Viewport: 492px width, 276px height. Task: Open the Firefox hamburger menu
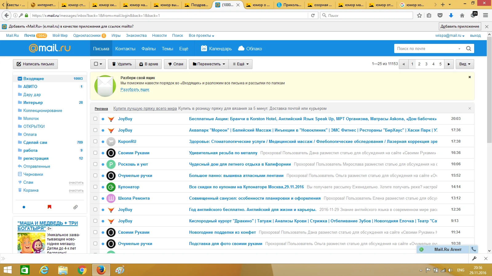(486, 15)
